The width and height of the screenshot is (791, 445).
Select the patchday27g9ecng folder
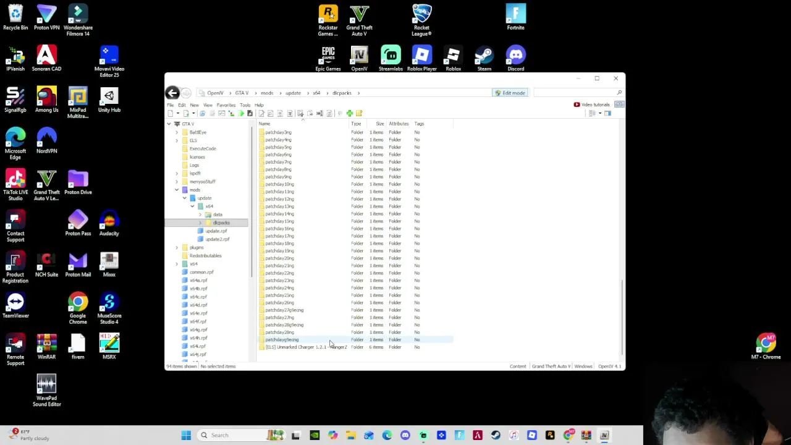point(284,310)
